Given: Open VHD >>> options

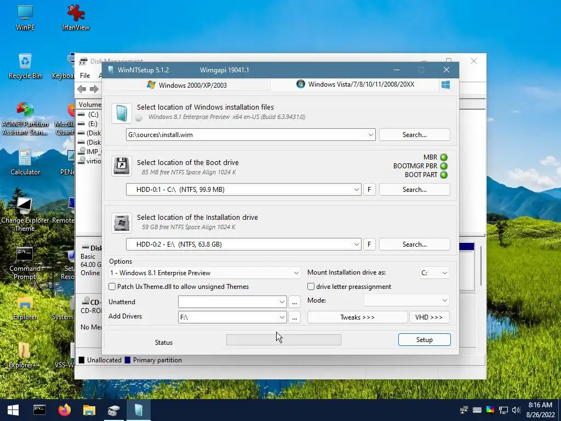Looking at the screenshot, I should click(x=429, y=317).
